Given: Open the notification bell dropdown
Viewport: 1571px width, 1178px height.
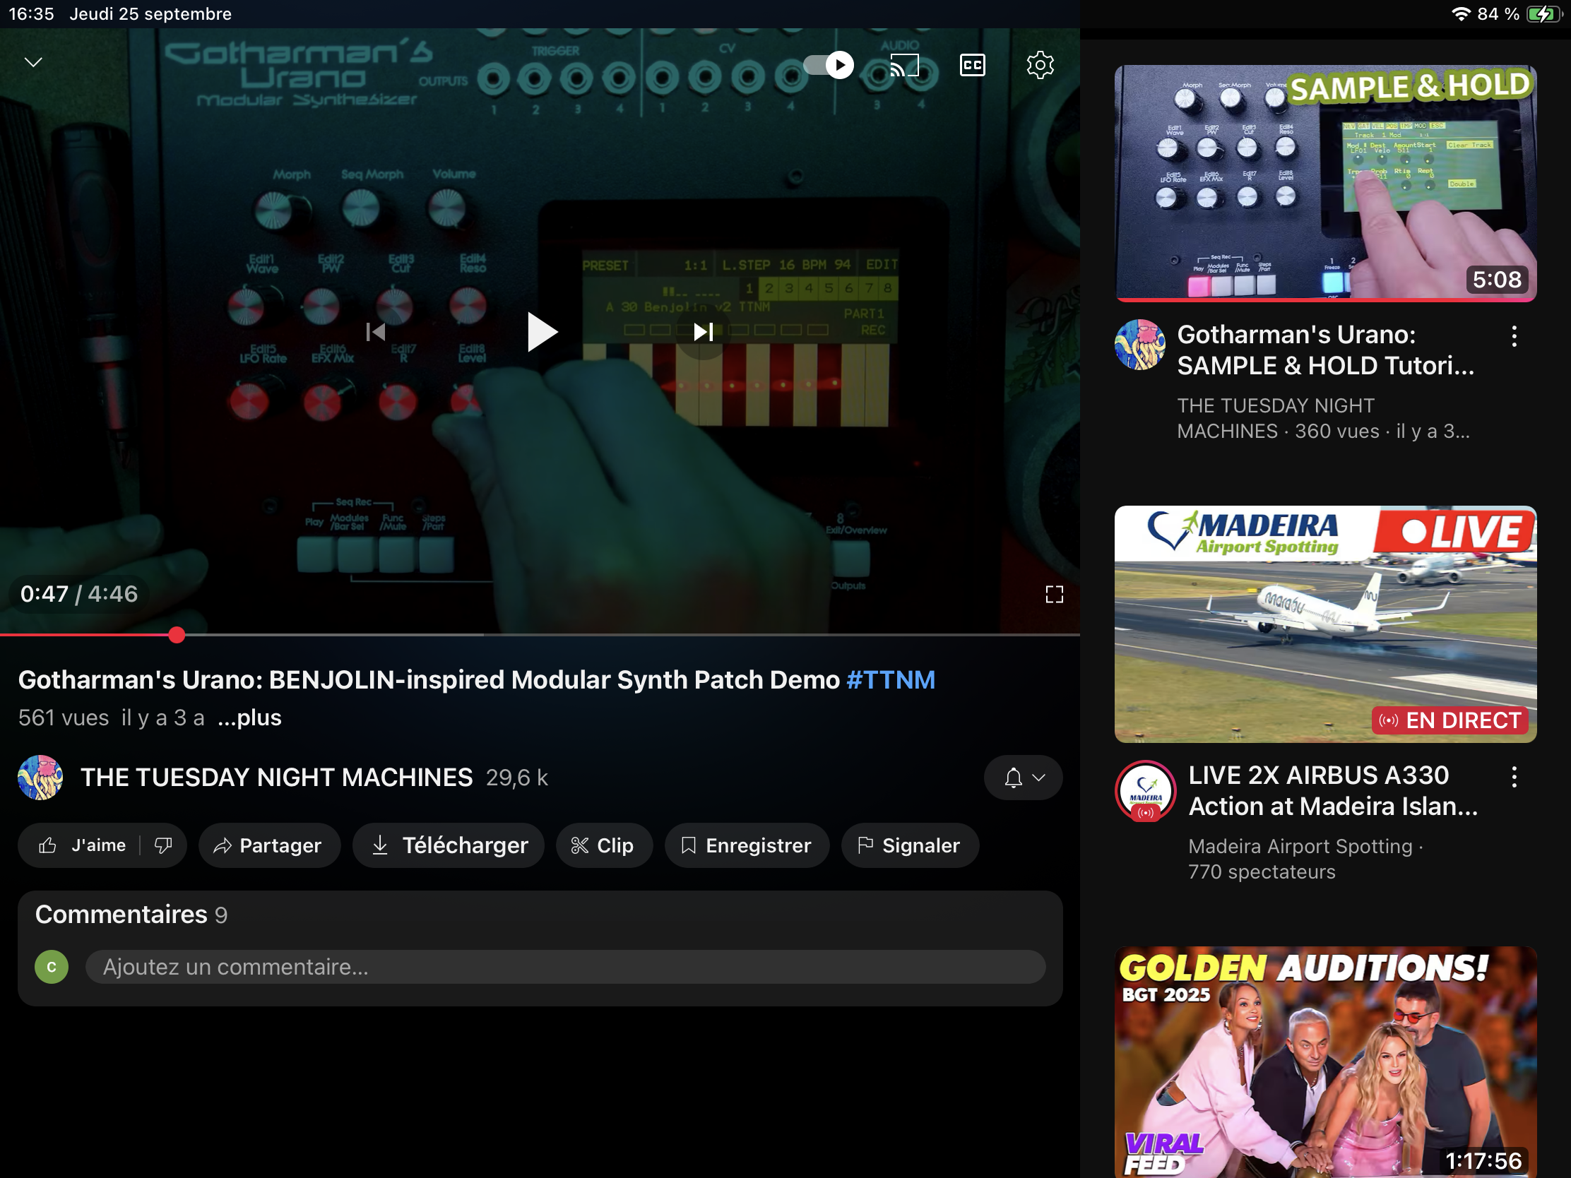Looking at the screenshot, I should [1023, 778].
